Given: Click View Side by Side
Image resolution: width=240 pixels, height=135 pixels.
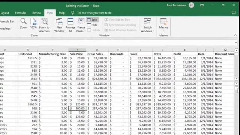Looking at the screenshot, I should (117, 19).
